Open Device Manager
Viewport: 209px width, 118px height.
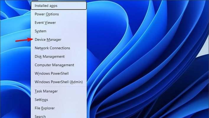pos(59,40)
